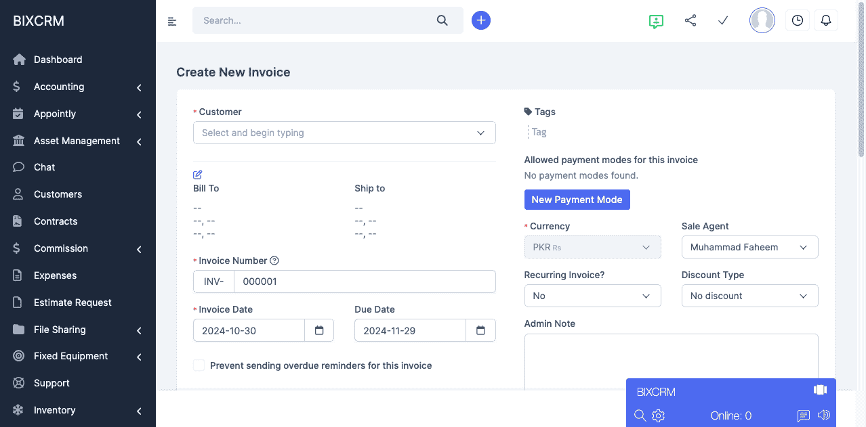This screenshot has width=866, height=427.
Task: Open notifications bell icon
Action: (x=825, y=20)
